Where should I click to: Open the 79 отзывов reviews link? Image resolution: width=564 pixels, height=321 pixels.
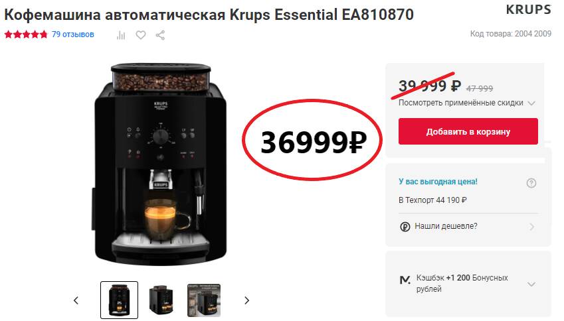coord(73,34)
